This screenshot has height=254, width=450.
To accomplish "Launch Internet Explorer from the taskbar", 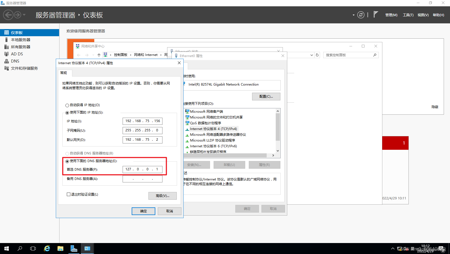I will [47, 249].
